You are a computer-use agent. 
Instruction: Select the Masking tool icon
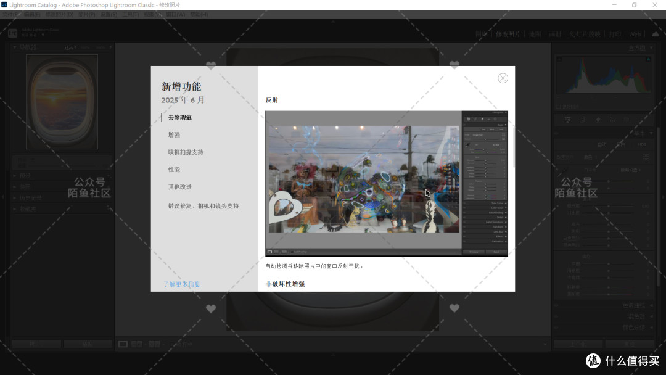click(627, 120)
